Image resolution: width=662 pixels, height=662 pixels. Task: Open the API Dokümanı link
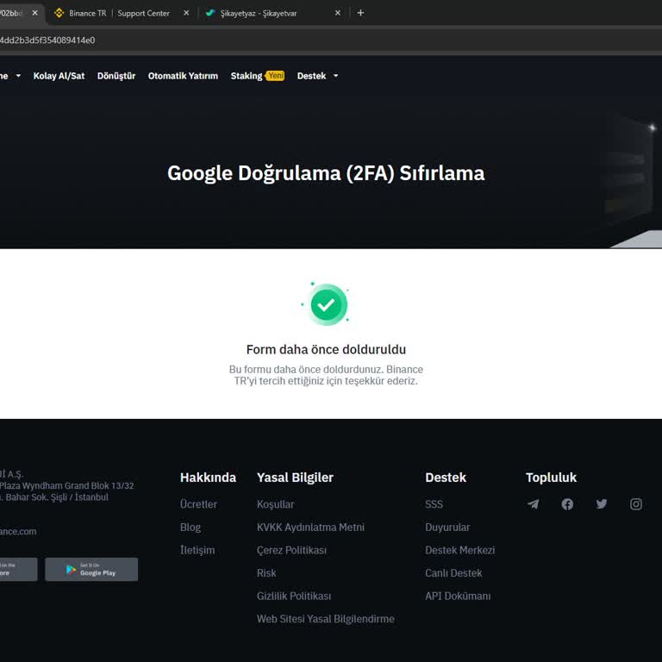pyautogui.click(x=458, y=596)
